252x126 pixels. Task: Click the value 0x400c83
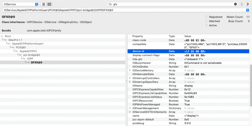point(191,93)
